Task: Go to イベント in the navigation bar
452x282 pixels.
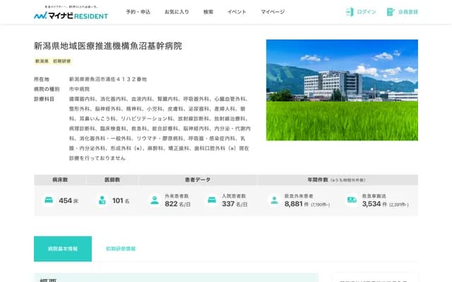Action: 237,12
